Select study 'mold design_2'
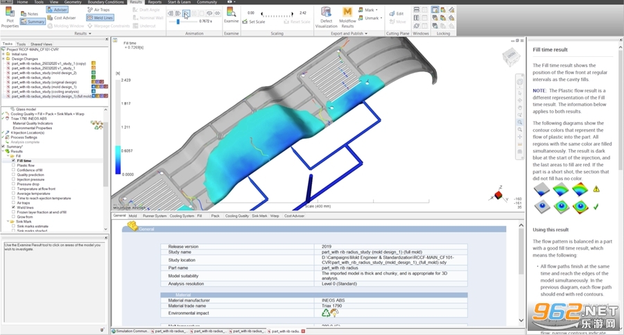 click(x=44, y=73)
